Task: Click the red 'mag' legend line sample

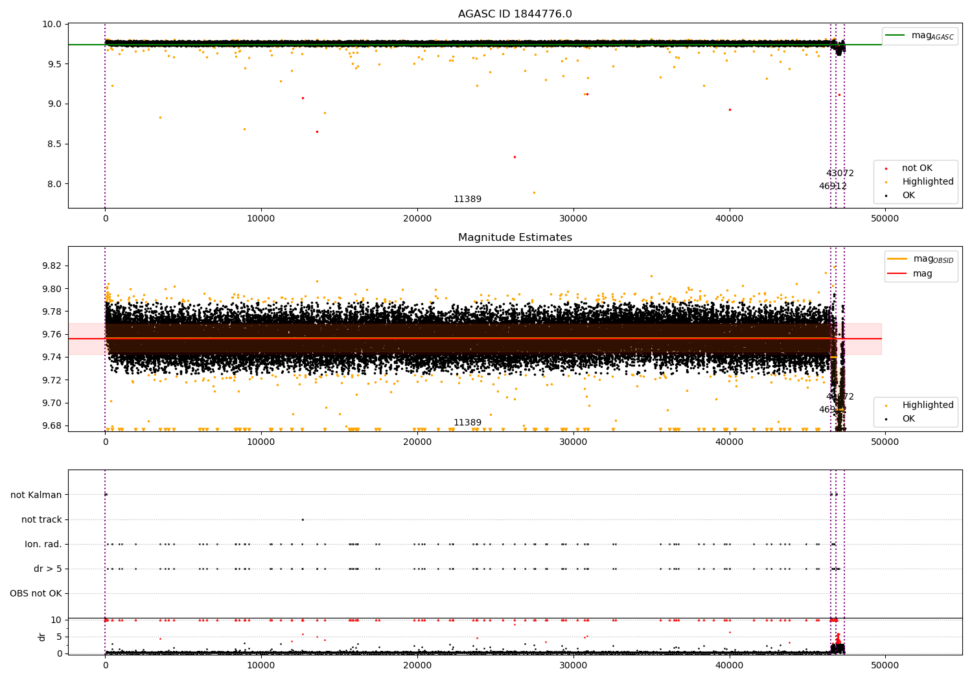Action: tap(897, 273)
